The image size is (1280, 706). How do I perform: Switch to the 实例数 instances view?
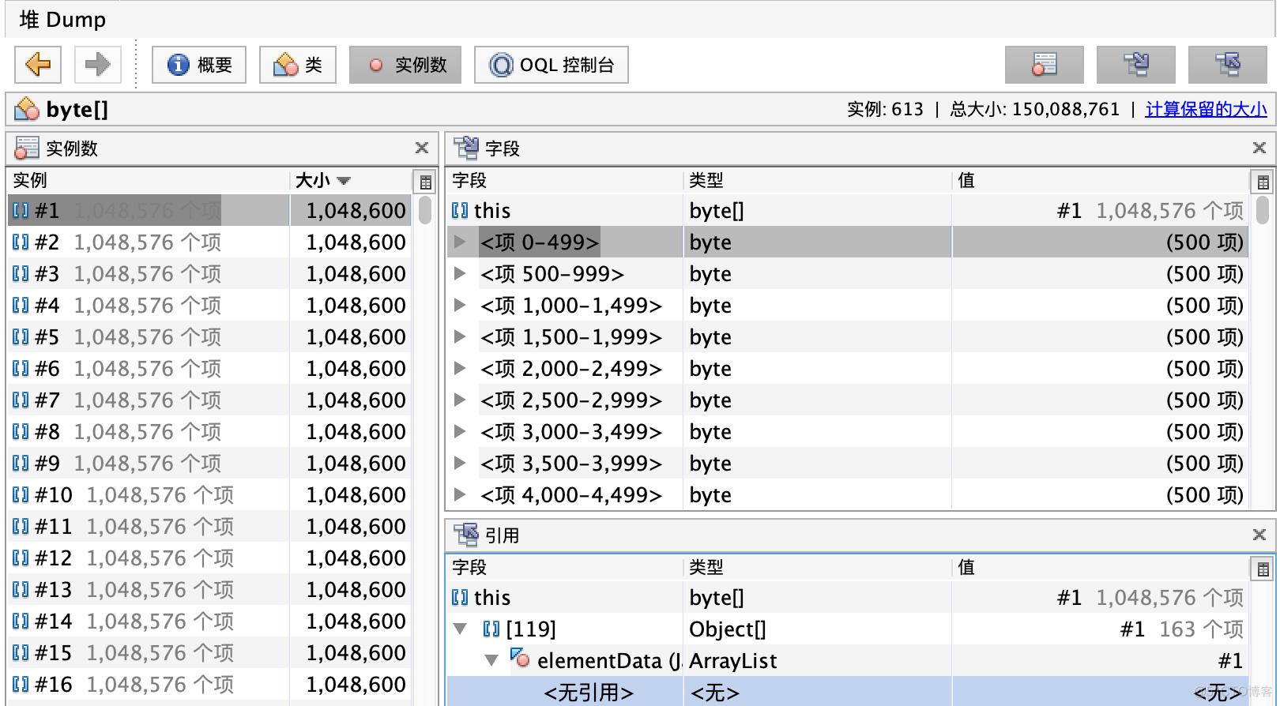[x=406, y=65]
